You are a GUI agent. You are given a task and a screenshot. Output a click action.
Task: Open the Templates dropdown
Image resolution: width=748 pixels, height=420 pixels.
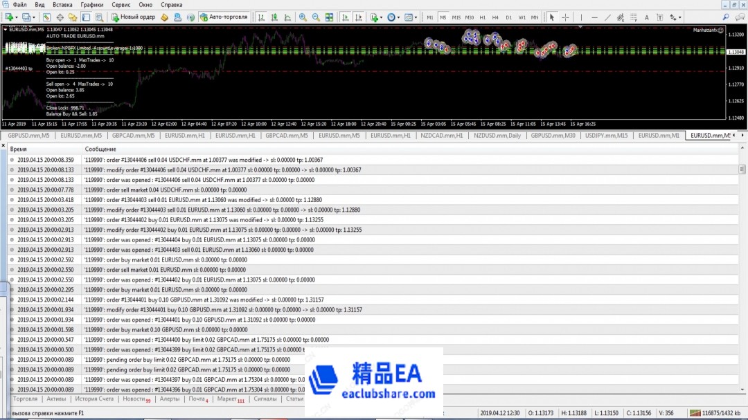[x=410, y=17]
